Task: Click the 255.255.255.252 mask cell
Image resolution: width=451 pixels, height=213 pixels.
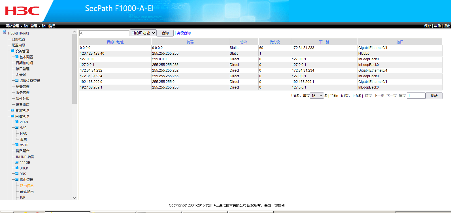Action: pyautogui.click(x=190, y=70)
